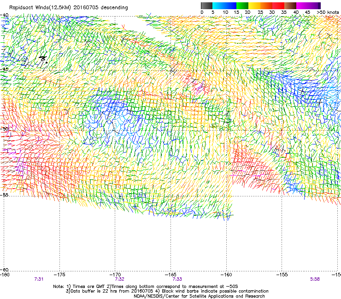This screenshot has height=299, width=341.
Task: Click the magenta-purple 40-50 knots color segment
Action: (x=308, y=6)
